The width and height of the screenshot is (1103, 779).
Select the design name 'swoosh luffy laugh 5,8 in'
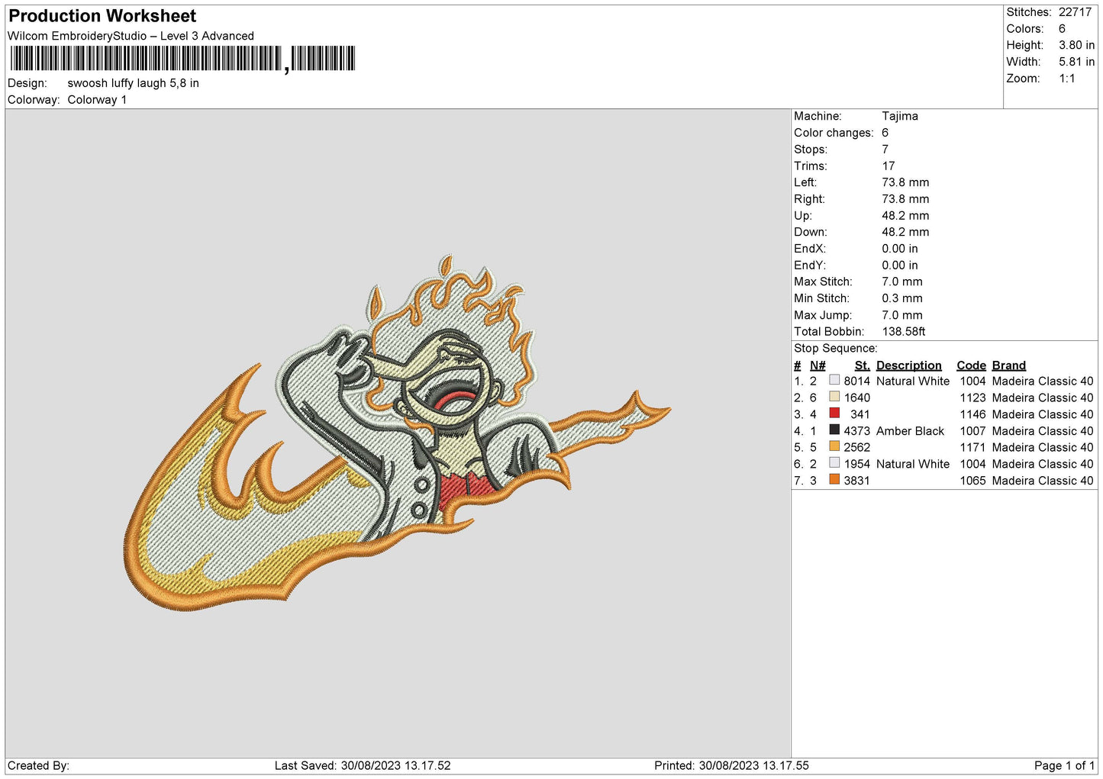pos(133,83)
